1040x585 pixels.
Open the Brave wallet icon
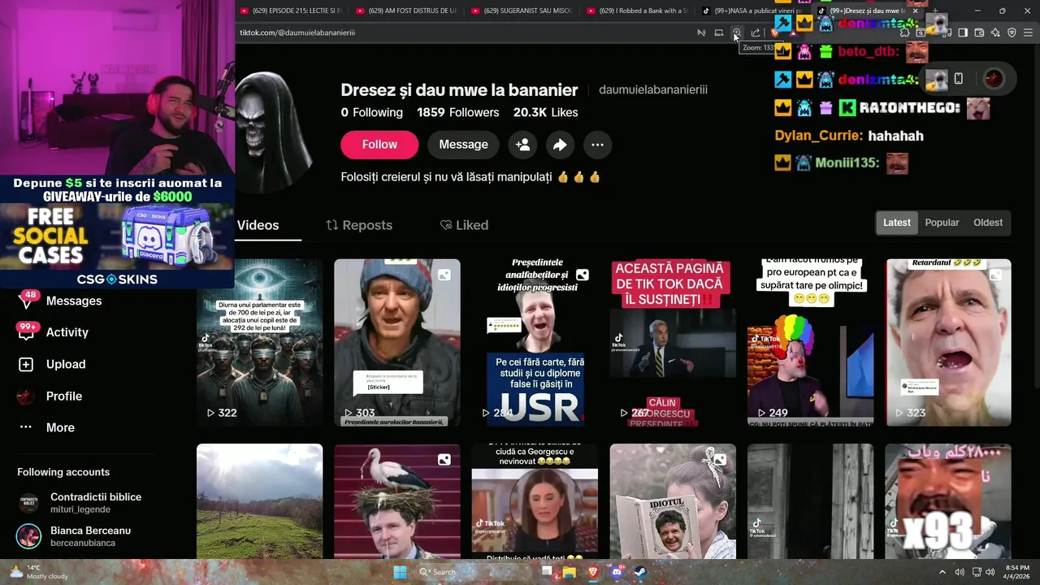pos(979,32)
